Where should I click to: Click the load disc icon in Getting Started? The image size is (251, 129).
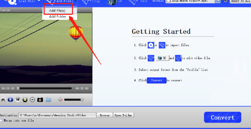point(151,45)
